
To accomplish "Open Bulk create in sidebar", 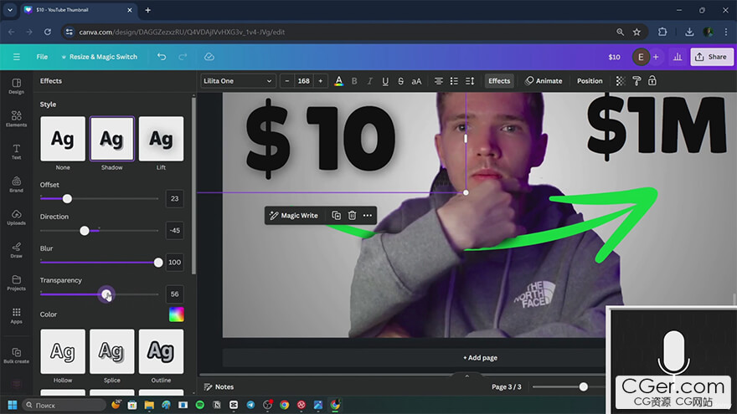I will [x=17, y=355].
